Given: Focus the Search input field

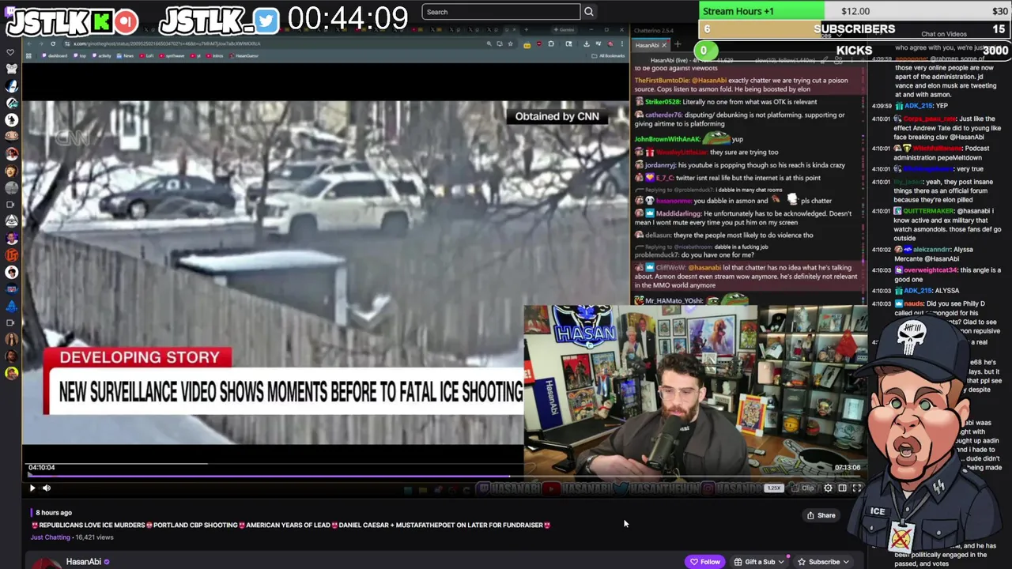Looking at the screenshot, I should point(500,12).
